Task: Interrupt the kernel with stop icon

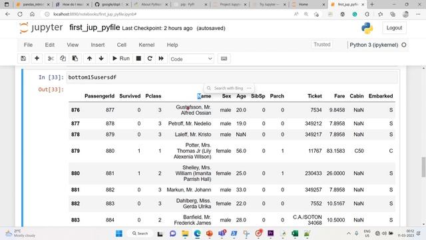Action: tap(138, 59)
